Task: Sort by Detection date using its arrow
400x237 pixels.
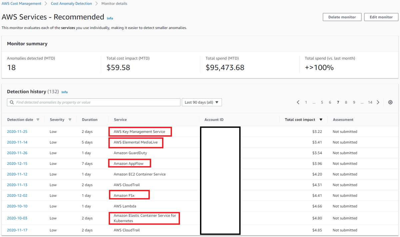Action: [38, 120]
